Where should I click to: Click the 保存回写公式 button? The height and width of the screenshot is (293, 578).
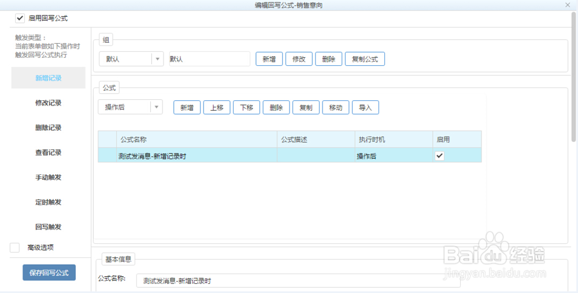tap(49, 272)
